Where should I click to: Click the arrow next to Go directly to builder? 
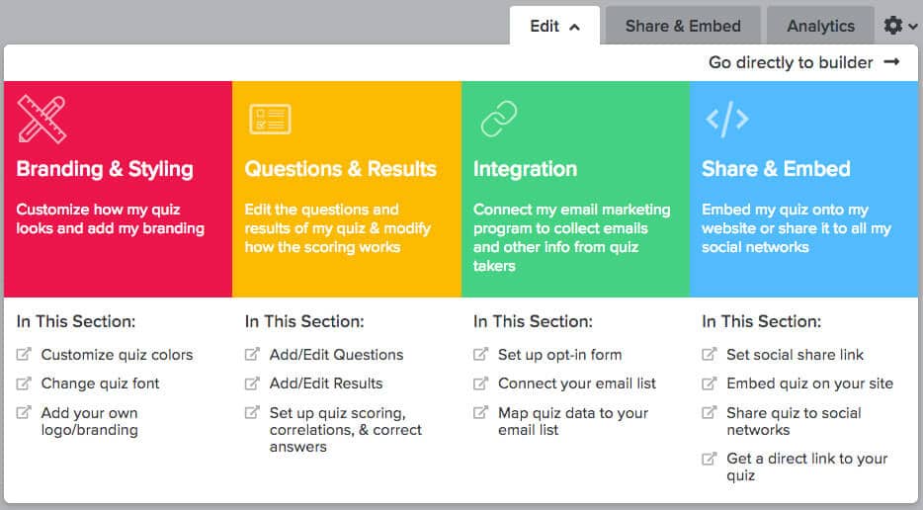(891, 62)
